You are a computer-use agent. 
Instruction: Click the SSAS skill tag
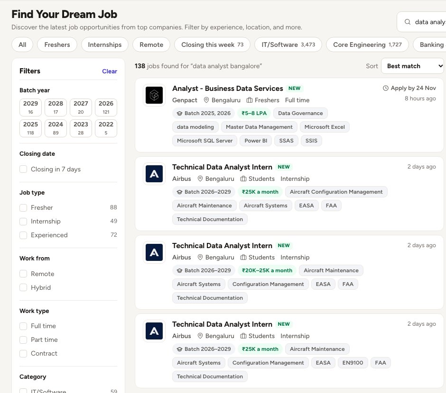coord(286,141)
